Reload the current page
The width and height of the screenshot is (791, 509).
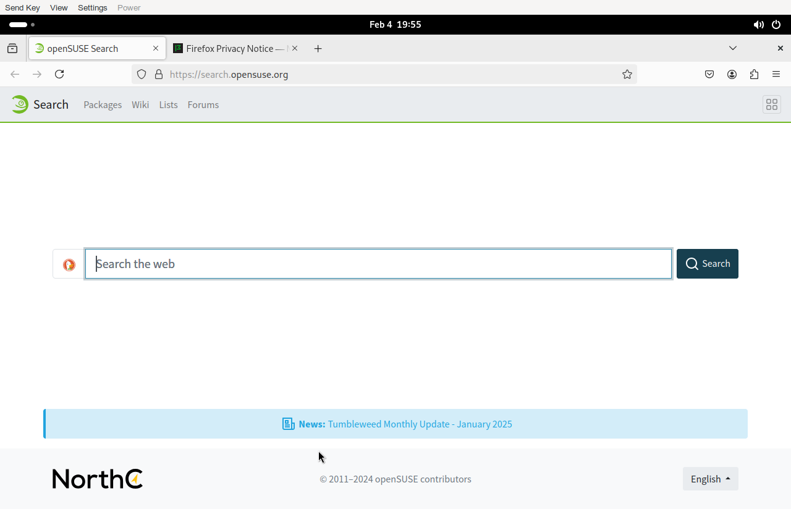click(x=59, y=74)
